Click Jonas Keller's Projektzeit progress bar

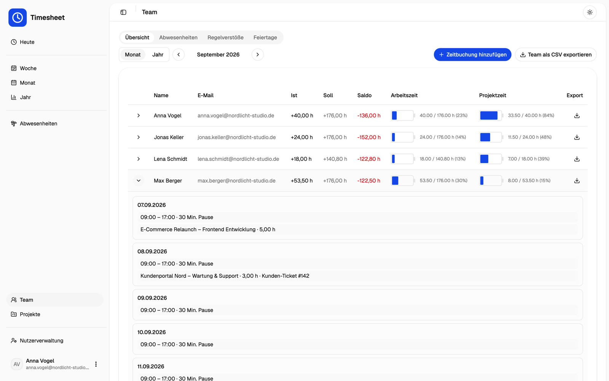pyautogui.click(x=491, y=137)
